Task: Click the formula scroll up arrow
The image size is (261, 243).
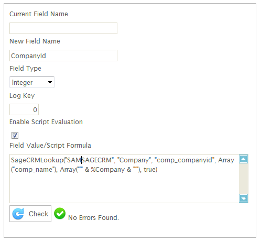Action: (244, 159)
